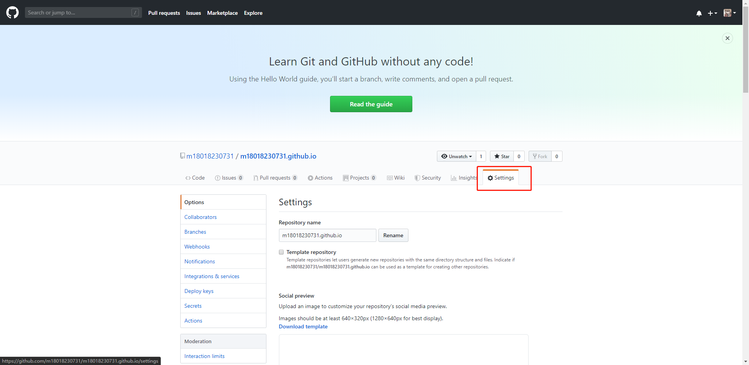Screen dimensions: 749x365
Task: Dismiss the Learn Git banner
Action: pyautogui.click(x=727, y=38)
